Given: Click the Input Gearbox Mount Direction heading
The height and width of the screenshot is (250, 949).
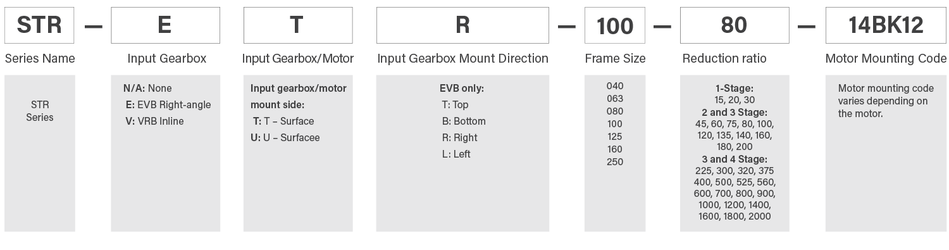Looking at the screenshot, I should click(462, 59).
